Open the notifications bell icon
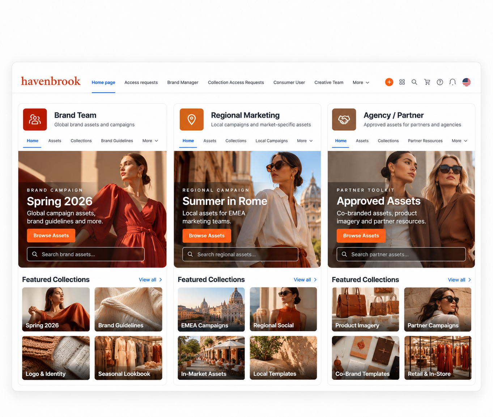 point(452,82)
